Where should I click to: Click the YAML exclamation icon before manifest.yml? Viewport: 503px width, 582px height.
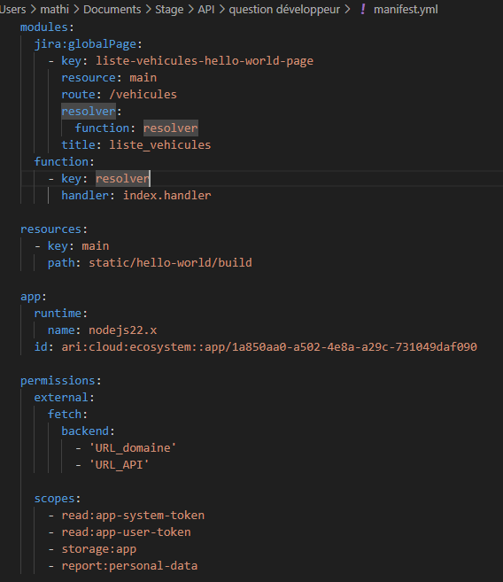363,9
